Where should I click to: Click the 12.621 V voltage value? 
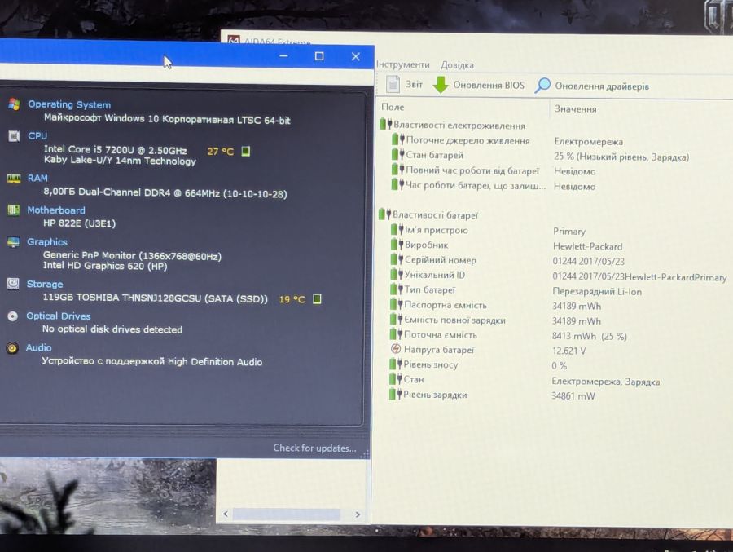pos(568,351)
